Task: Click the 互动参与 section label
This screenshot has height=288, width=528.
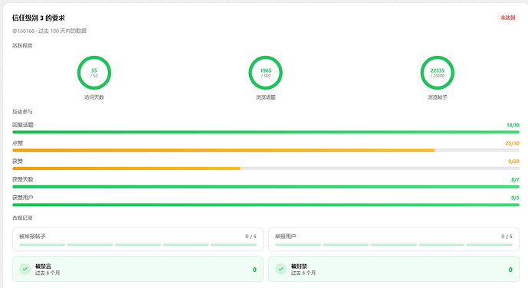Action: click(x=22, y=112)
